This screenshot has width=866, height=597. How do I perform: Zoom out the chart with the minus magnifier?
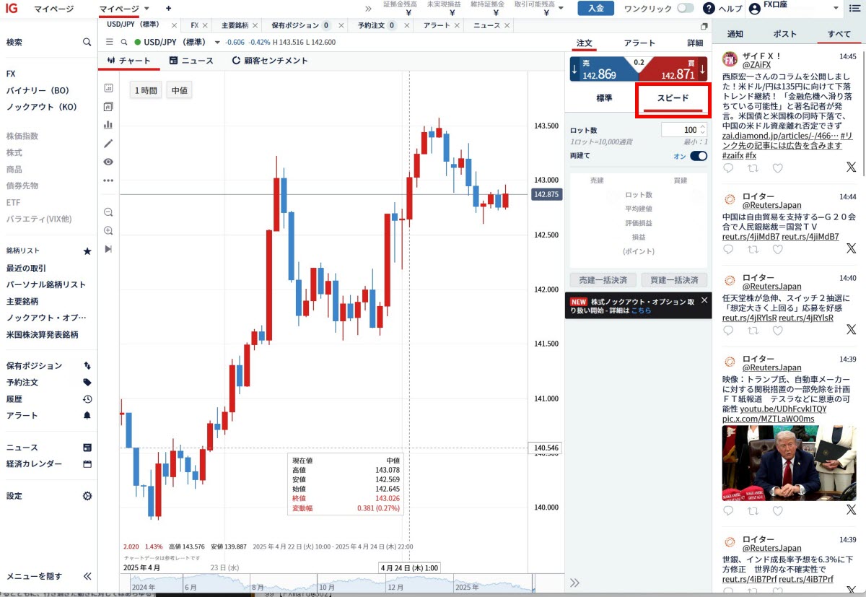[108, 212]
